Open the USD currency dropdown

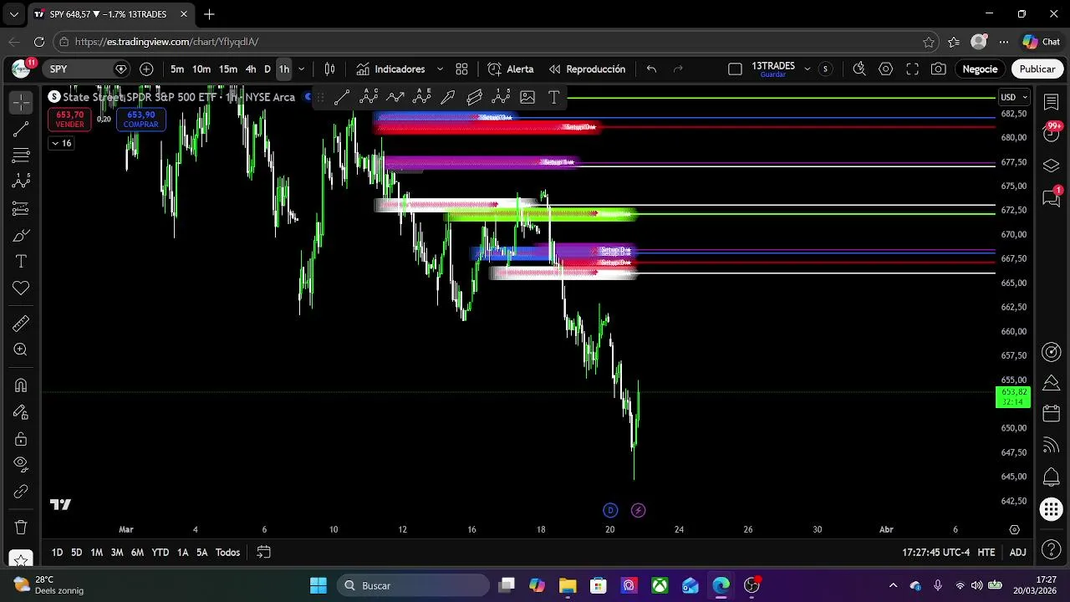pos(1014,97)
